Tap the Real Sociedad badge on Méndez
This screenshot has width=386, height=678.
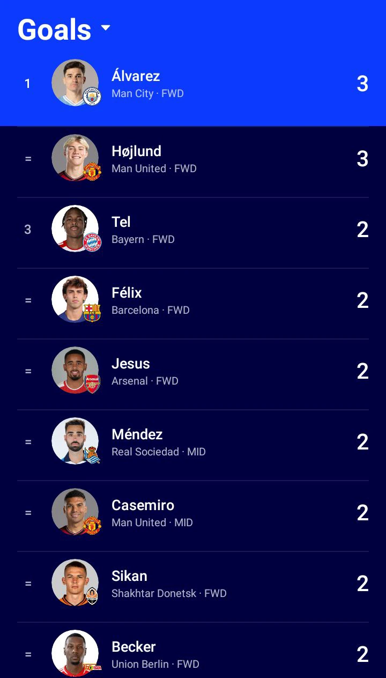coord(92,455)
